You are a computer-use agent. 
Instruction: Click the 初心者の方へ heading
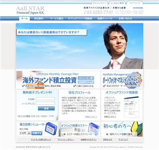117,126
